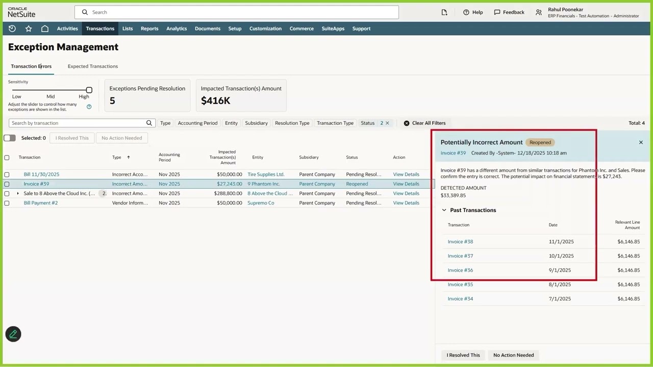
Task: Click View Details for Bill Payment #2
Action: coord(406,203)
